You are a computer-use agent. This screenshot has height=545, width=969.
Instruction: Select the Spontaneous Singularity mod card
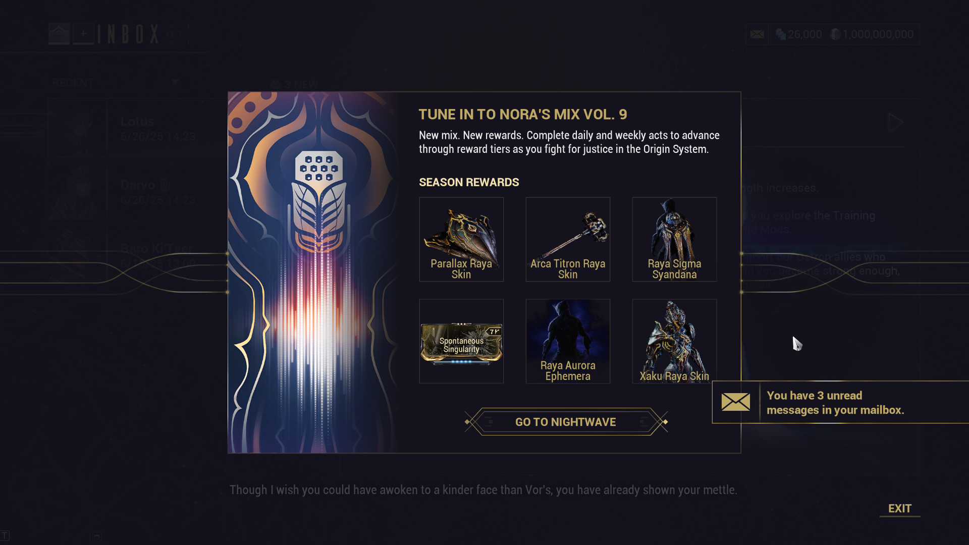461,341
